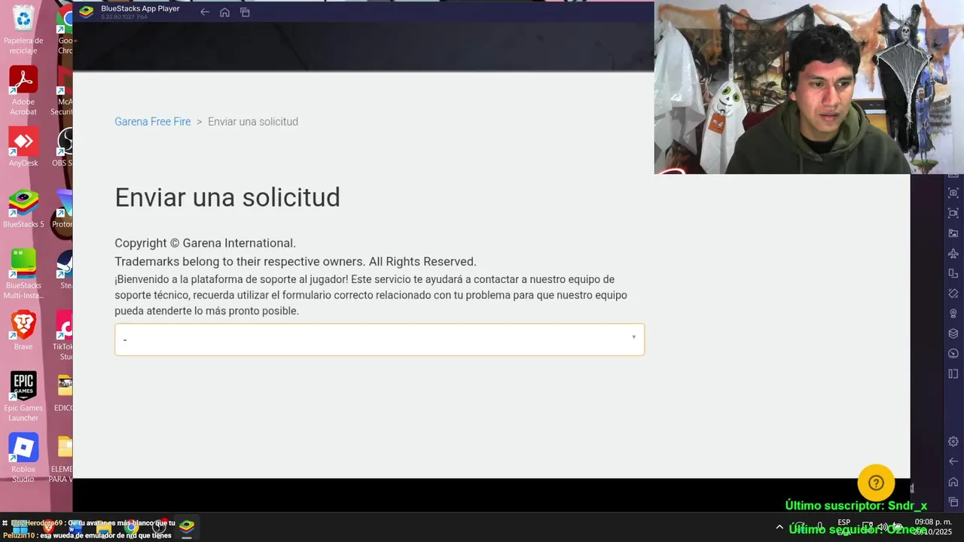Start screen recording from the BlueStacks sidebar
This screenshot has width=964, height=542.
point(953,213)
